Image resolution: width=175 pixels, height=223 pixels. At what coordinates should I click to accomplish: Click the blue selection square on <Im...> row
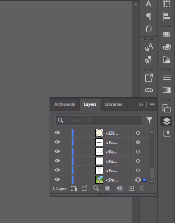(x=144, y=180)
